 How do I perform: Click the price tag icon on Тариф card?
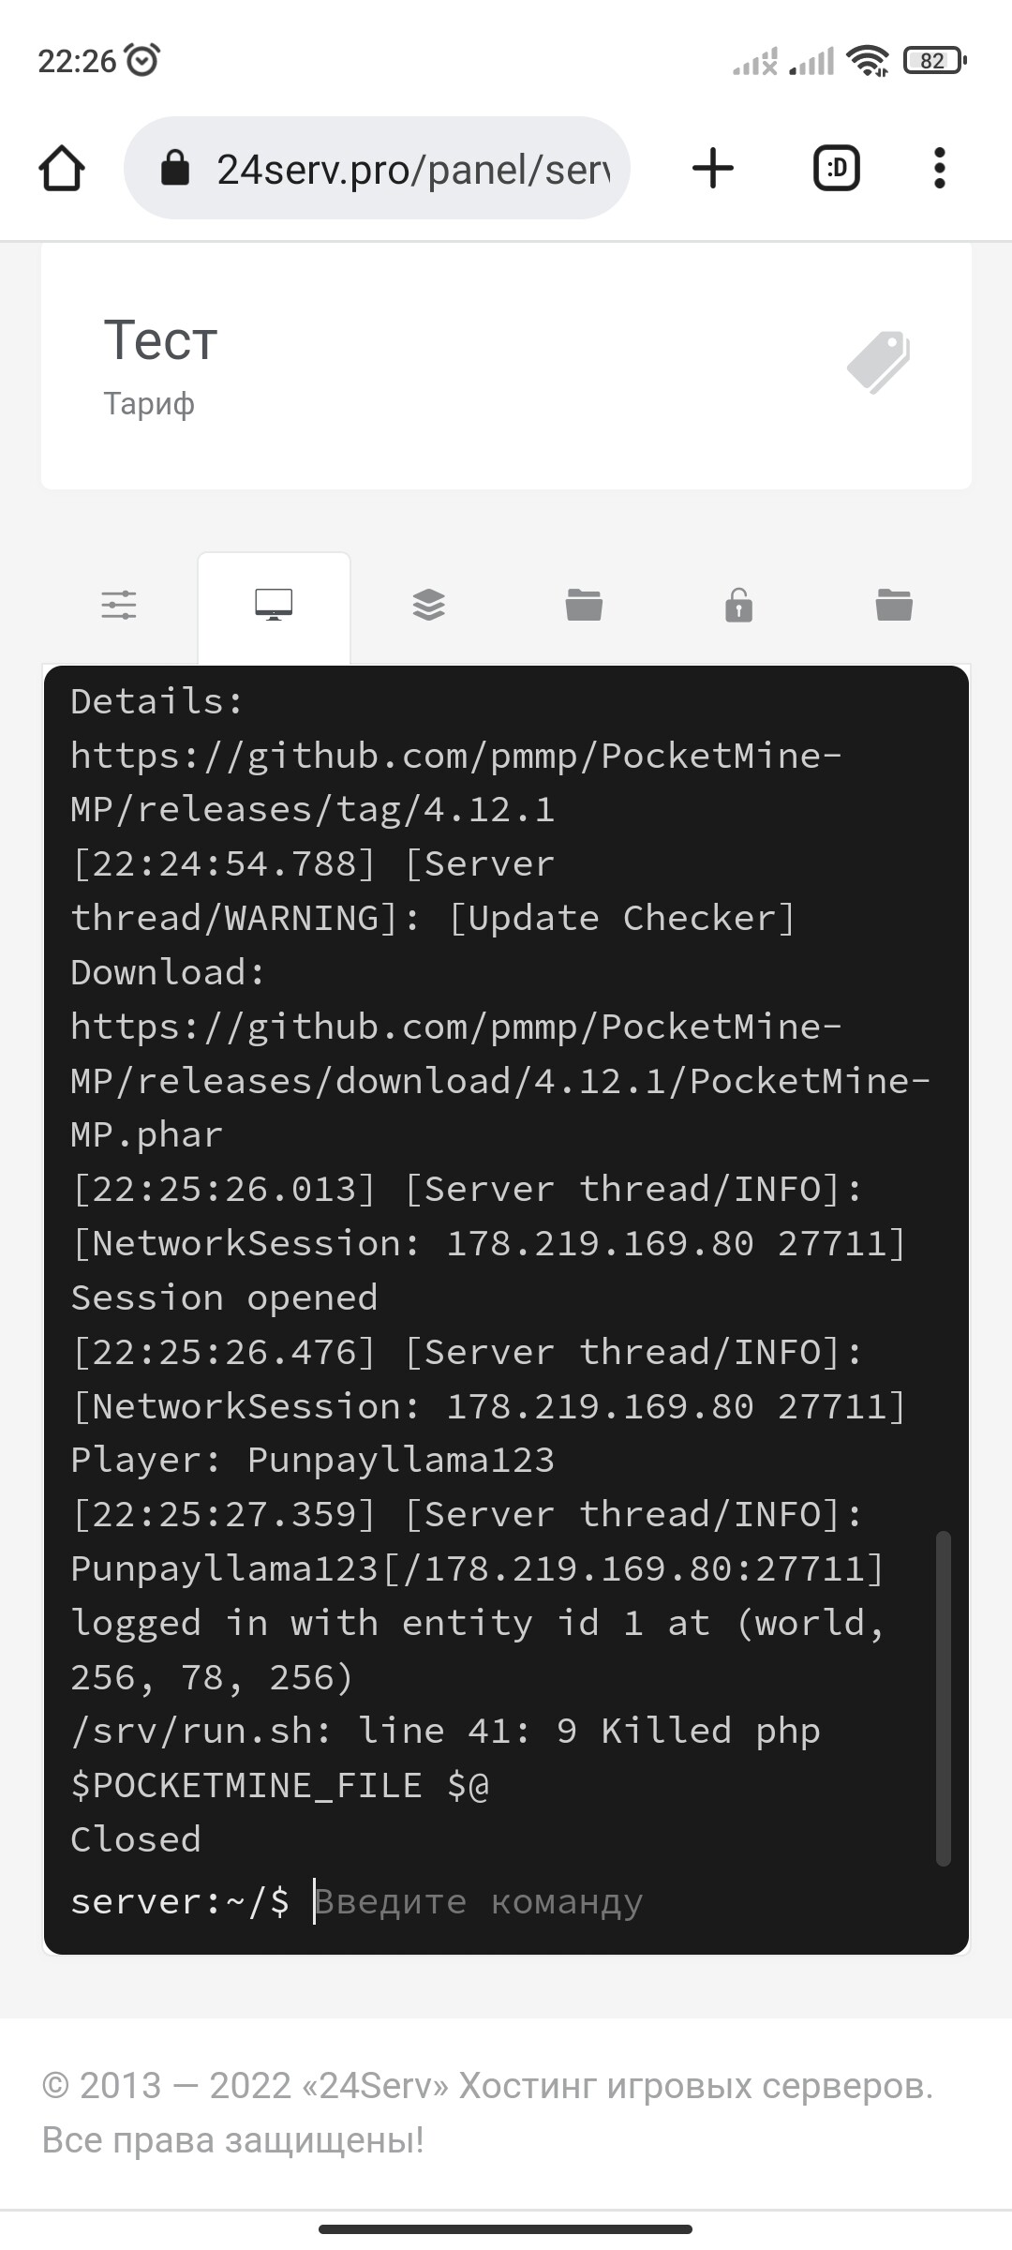tap(878, 362)
